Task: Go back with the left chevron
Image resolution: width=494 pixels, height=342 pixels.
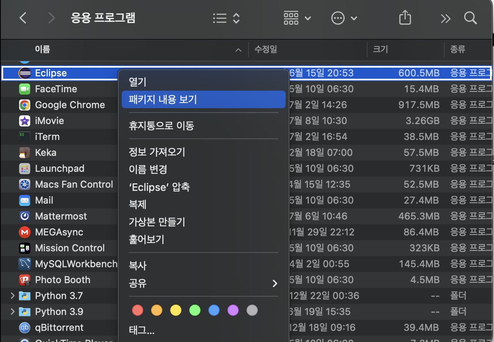Action: pos(23,18)
